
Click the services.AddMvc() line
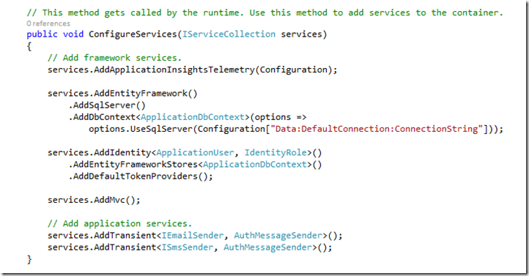[94, 200]
